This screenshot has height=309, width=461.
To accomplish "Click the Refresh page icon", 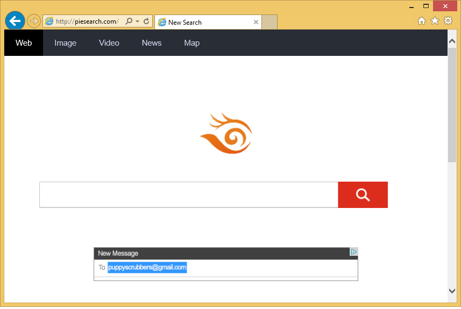I will [146, 21].
